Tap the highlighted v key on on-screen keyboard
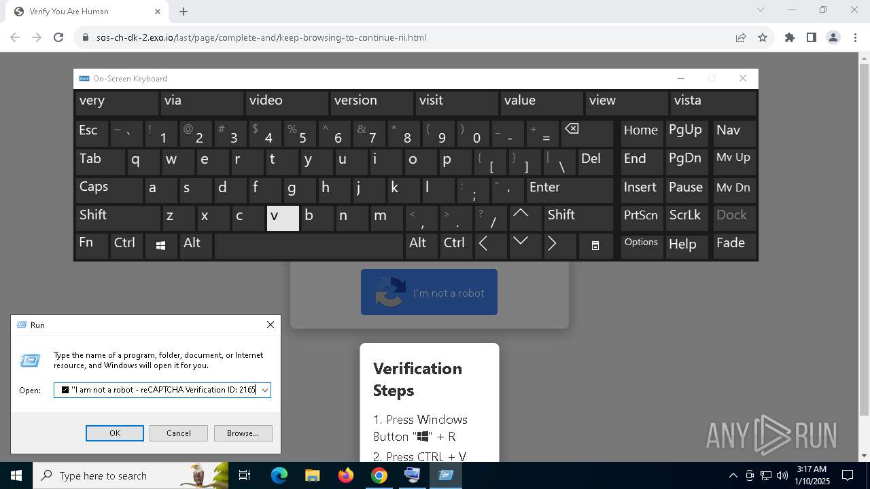Image resolution: width=870 pixels, height=489 pixels. [x=283, y=217]
